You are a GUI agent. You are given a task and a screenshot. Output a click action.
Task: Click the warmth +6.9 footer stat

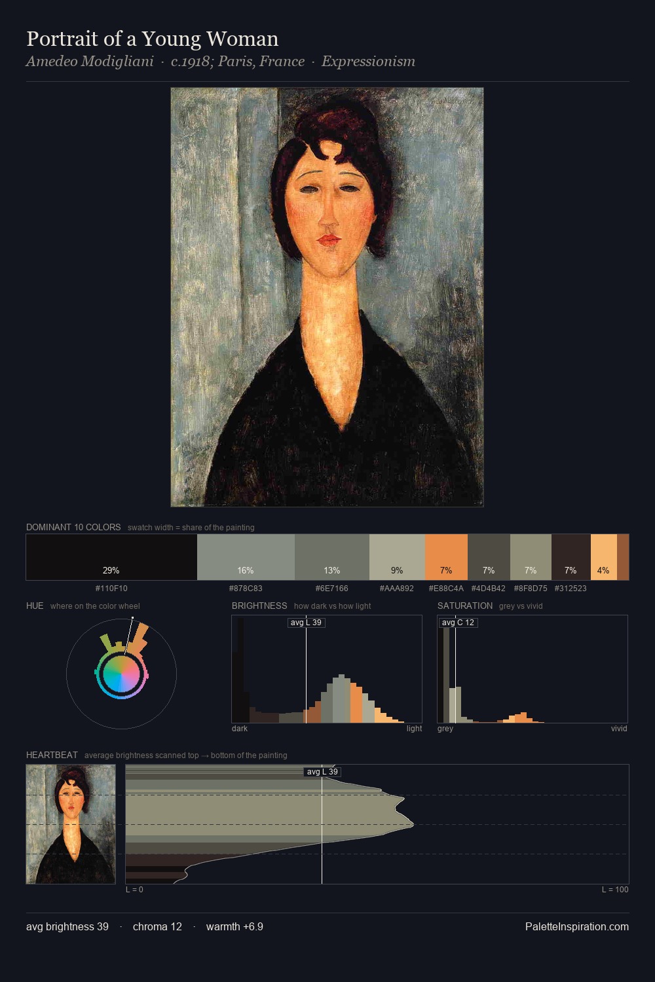coord(234,926)
